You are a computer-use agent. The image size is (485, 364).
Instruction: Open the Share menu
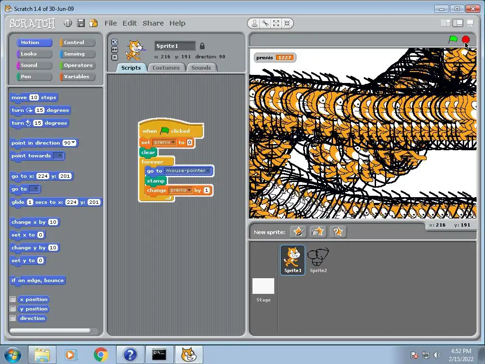tap(153, 23)
